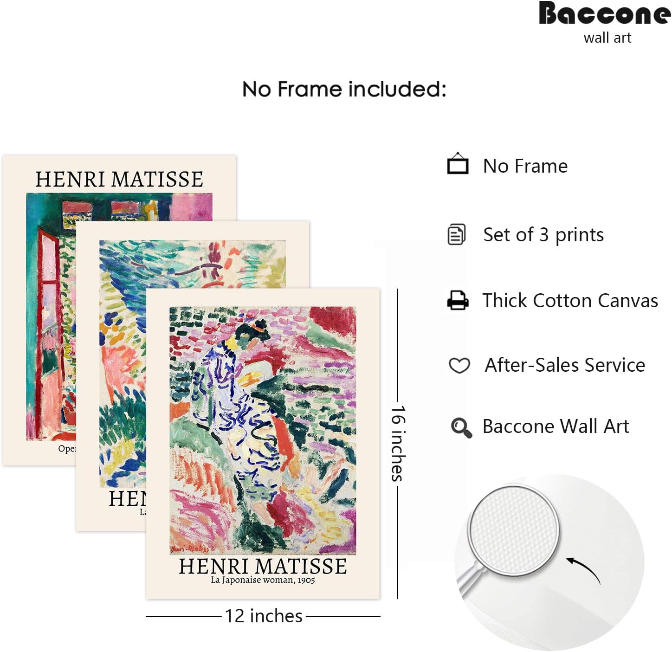The height and width of the screenshot is (652, 672).
Task: Click the document icon beside Set of 3 prints
Action: (457, 234)
